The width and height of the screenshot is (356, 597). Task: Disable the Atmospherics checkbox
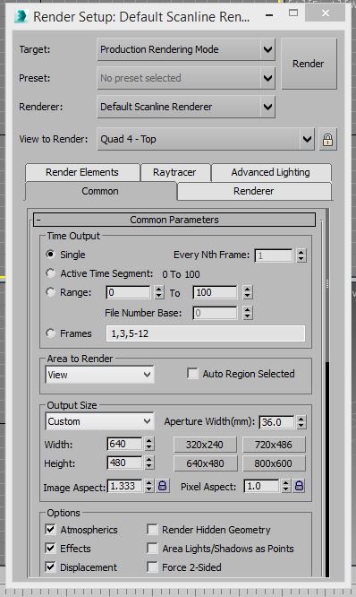50,529
